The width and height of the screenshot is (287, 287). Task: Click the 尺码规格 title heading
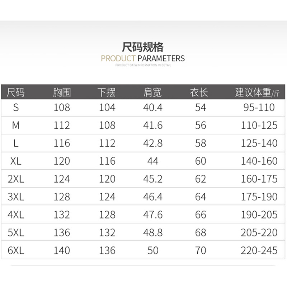(143, 47)
